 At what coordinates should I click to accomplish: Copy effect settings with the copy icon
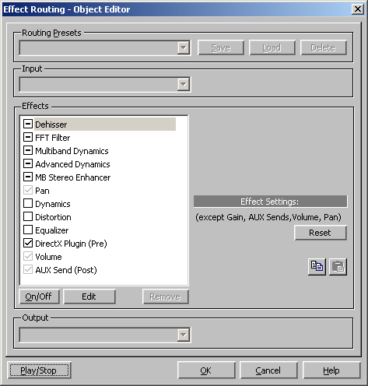[x=317, y=267]
